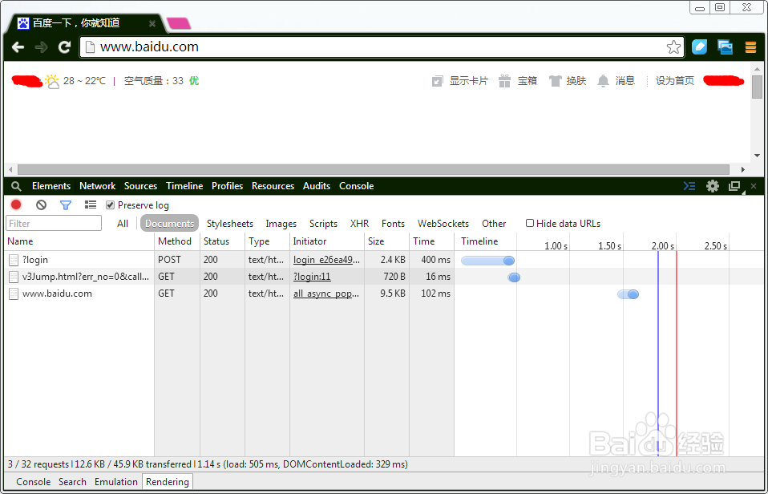Open the Console panel tab in top bar
This screenshot has height=494, width=768.
[x=356, y=186]
